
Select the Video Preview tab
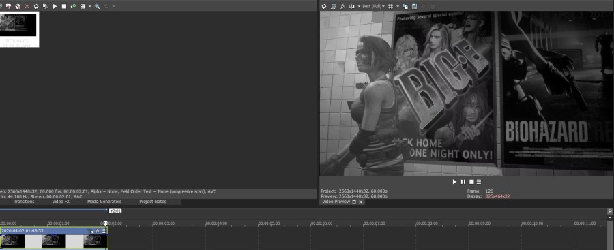click(x=336, y=202)
